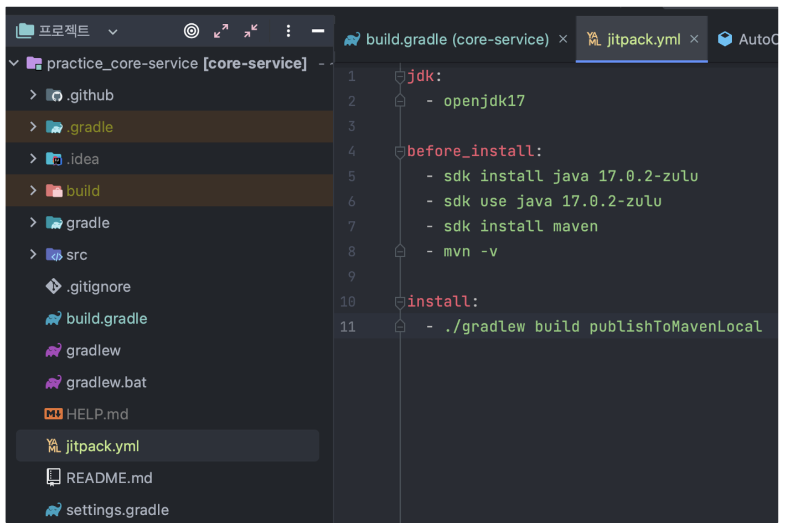
Task: Click './gradlew build publishToMavenLocal' text
Action: click(x=603, y=327)
